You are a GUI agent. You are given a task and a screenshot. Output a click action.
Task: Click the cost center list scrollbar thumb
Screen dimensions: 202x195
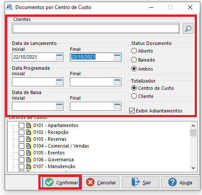pyautogui.click(x=193, y=133)
